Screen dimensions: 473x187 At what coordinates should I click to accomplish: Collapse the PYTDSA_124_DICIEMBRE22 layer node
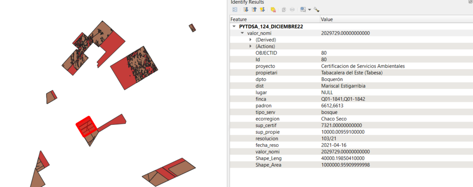(x=235, y=27)
